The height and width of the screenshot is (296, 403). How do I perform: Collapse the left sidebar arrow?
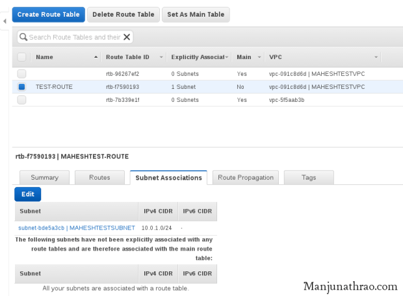(5, 21)
